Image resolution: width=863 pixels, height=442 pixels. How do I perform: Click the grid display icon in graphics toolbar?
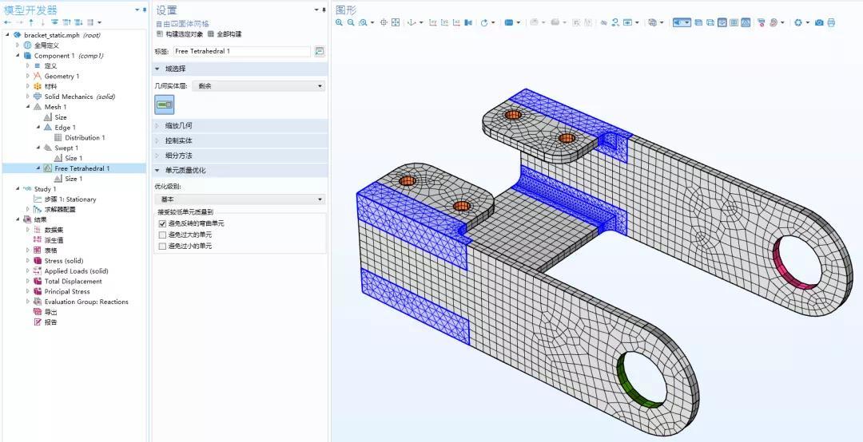[734, 22]
